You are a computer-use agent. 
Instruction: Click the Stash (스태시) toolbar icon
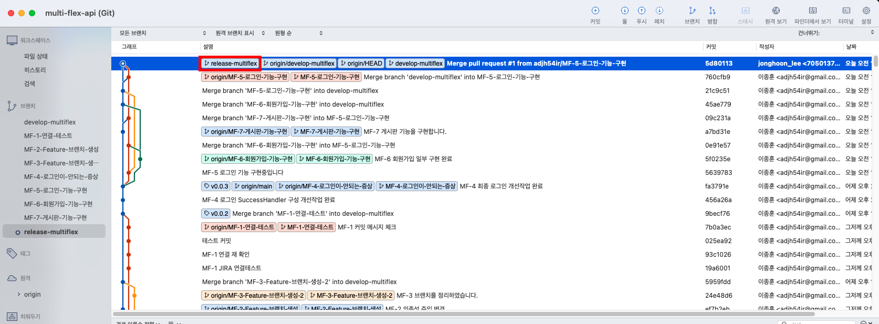click(745, 11)
